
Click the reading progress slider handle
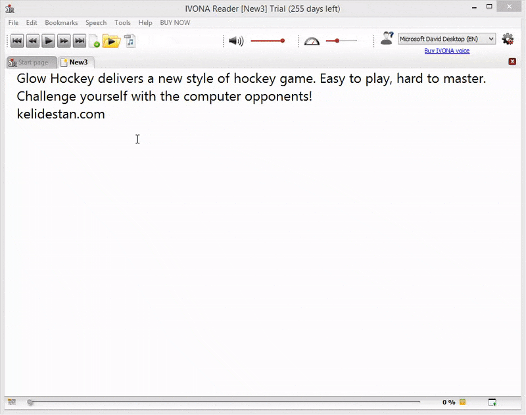click(30, 402)
